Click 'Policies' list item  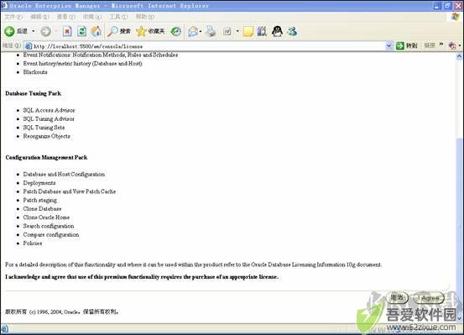tap(33, 243)
